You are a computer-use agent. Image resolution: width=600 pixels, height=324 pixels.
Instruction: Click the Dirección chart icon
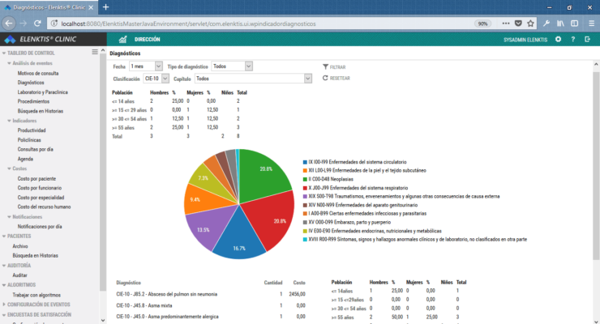pyautogui.click(x=124, y=39)
